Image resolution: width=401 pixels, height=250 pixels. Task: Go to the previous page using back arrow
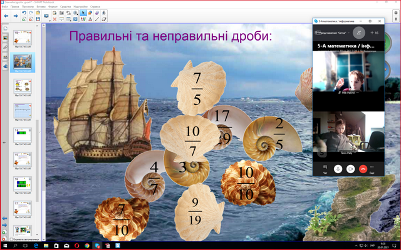(x=4, y=15)
